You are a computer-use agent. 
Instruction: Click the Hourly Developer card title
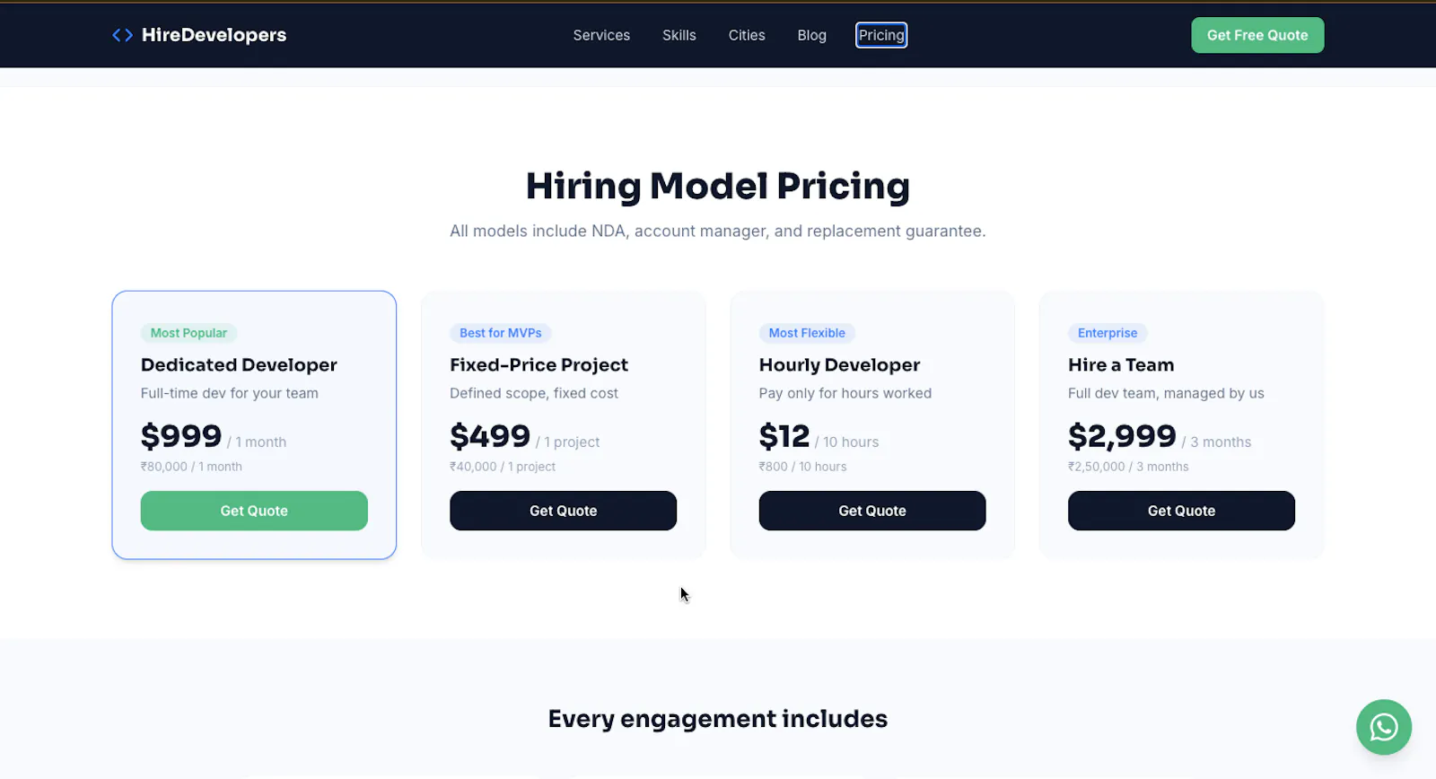tap(839, 364)
